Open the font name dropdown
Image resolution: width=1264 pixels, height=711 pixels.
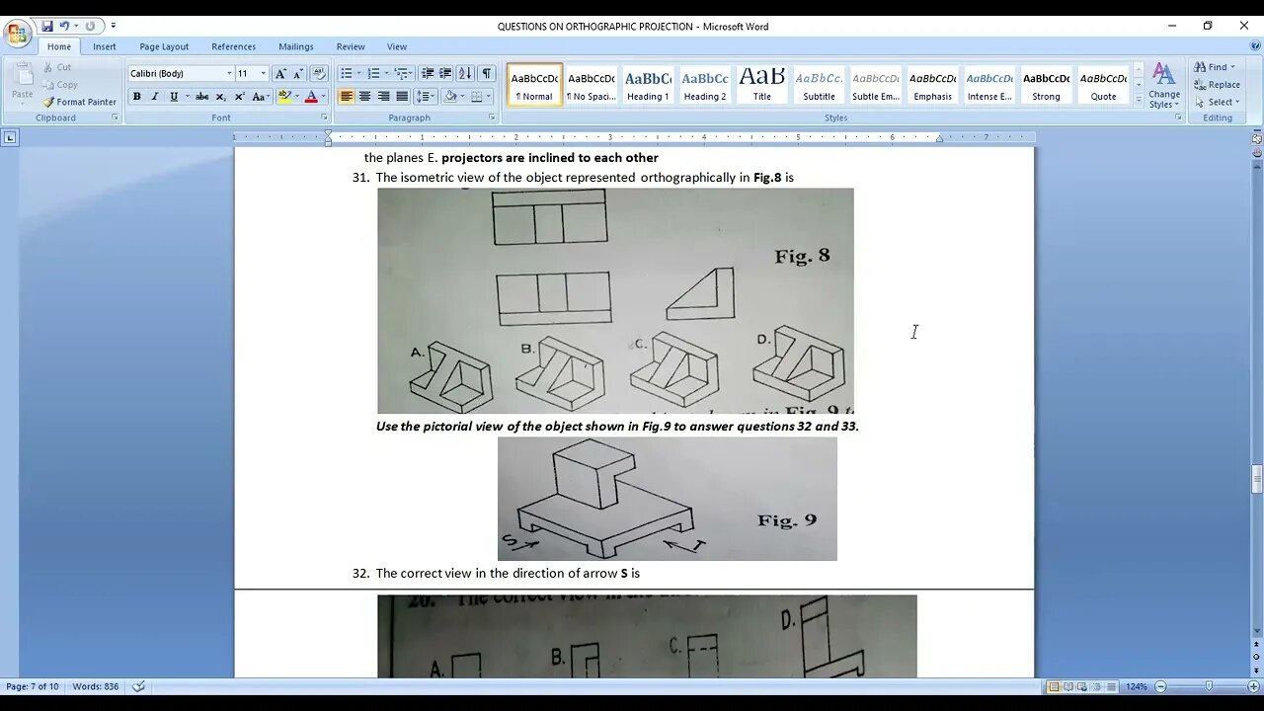point(229,73)
